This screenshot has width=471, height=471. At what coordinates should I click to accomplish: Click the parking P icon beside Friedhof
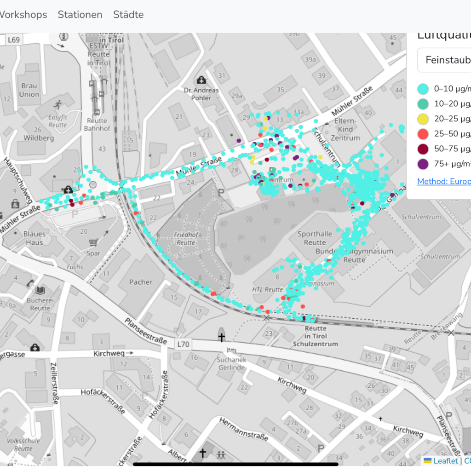(x=221, y=192)
